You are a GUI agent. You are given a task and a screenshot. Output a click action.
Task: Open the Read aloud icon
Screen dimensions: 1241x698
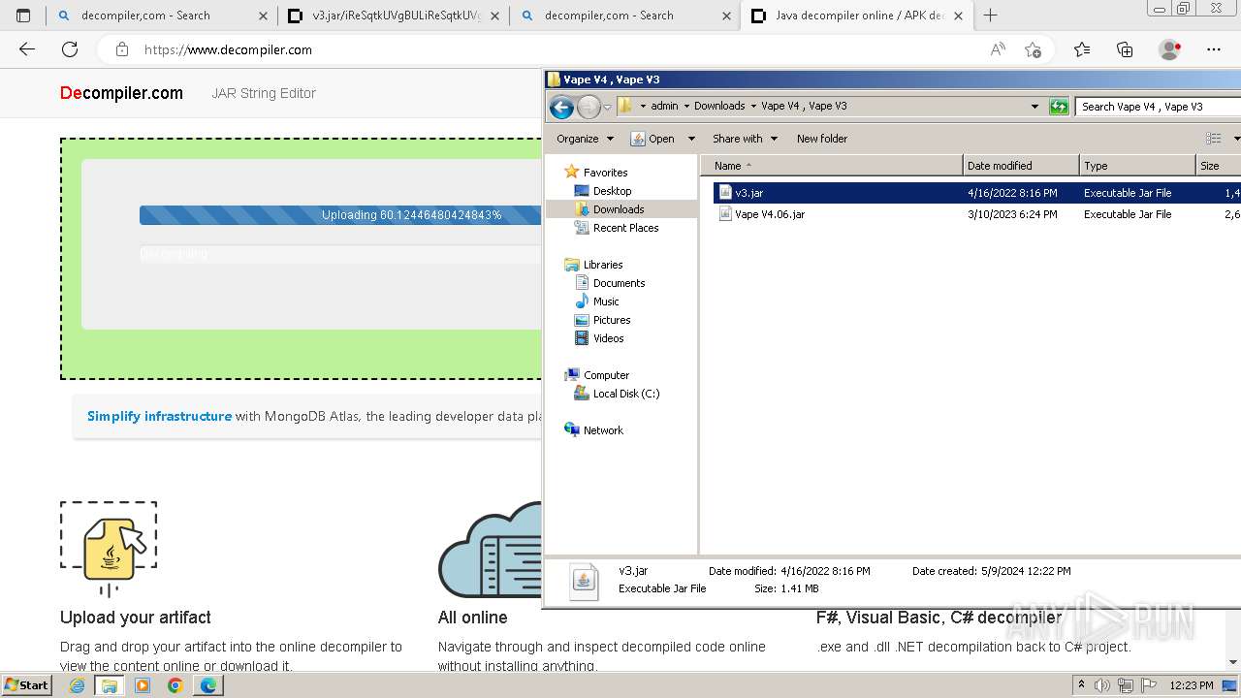tap(998, 49)
